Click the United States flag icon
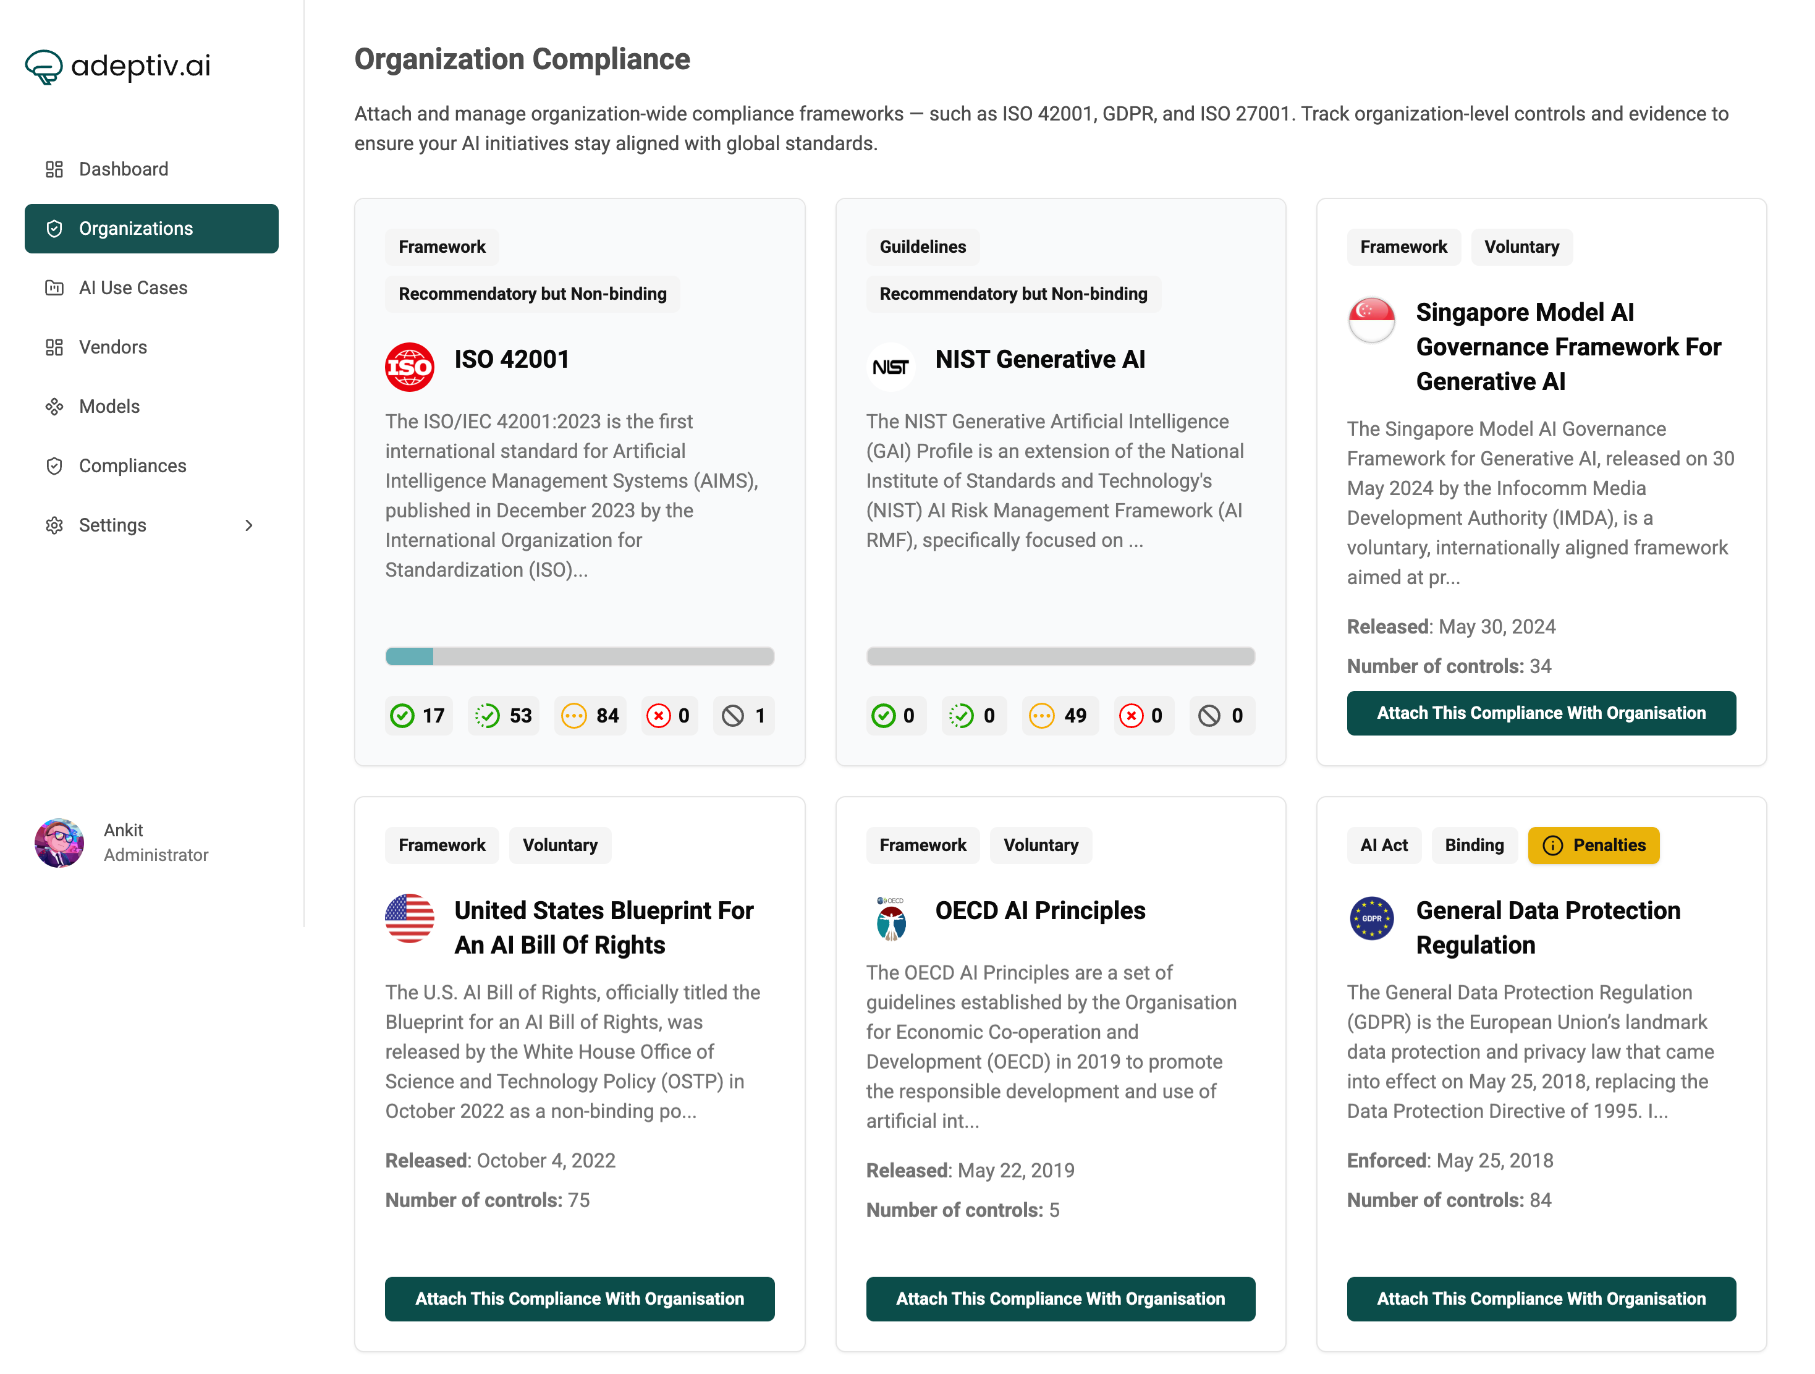 [x=410, y=918]
